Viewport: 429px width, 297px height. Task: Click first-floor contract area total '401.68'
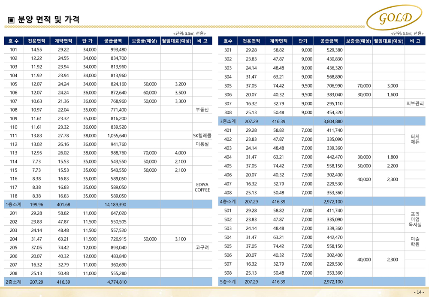click(63, 204)
